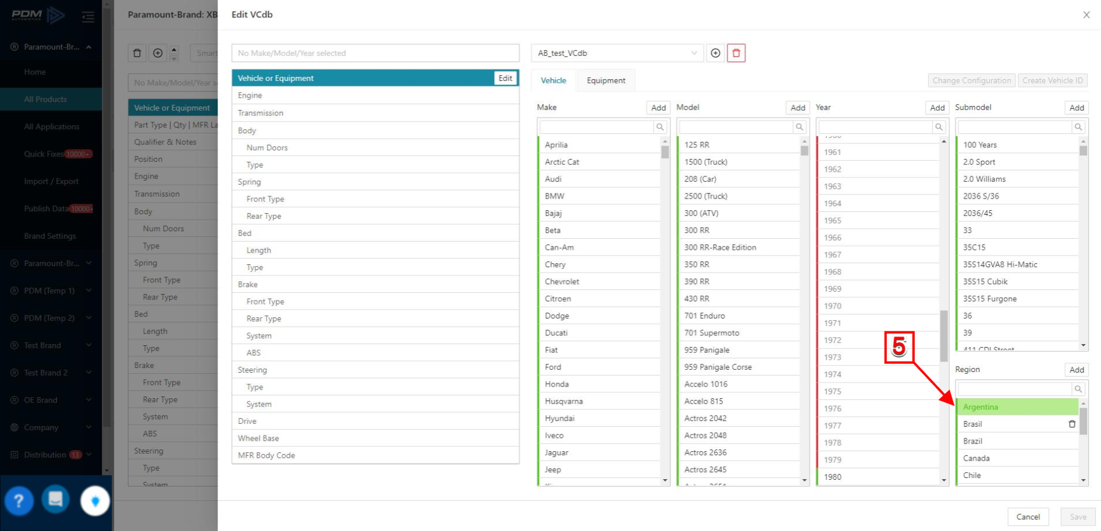Expand the PDM (Temp 2) sidebar group
The height and width of the screenshot is (531, 1101).
pos(88,318)
